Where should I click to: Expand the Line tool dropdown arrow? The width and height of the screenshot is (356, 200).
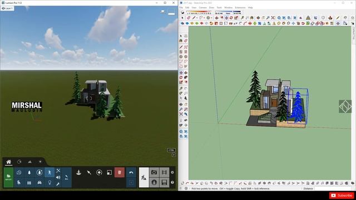(197, 18)
